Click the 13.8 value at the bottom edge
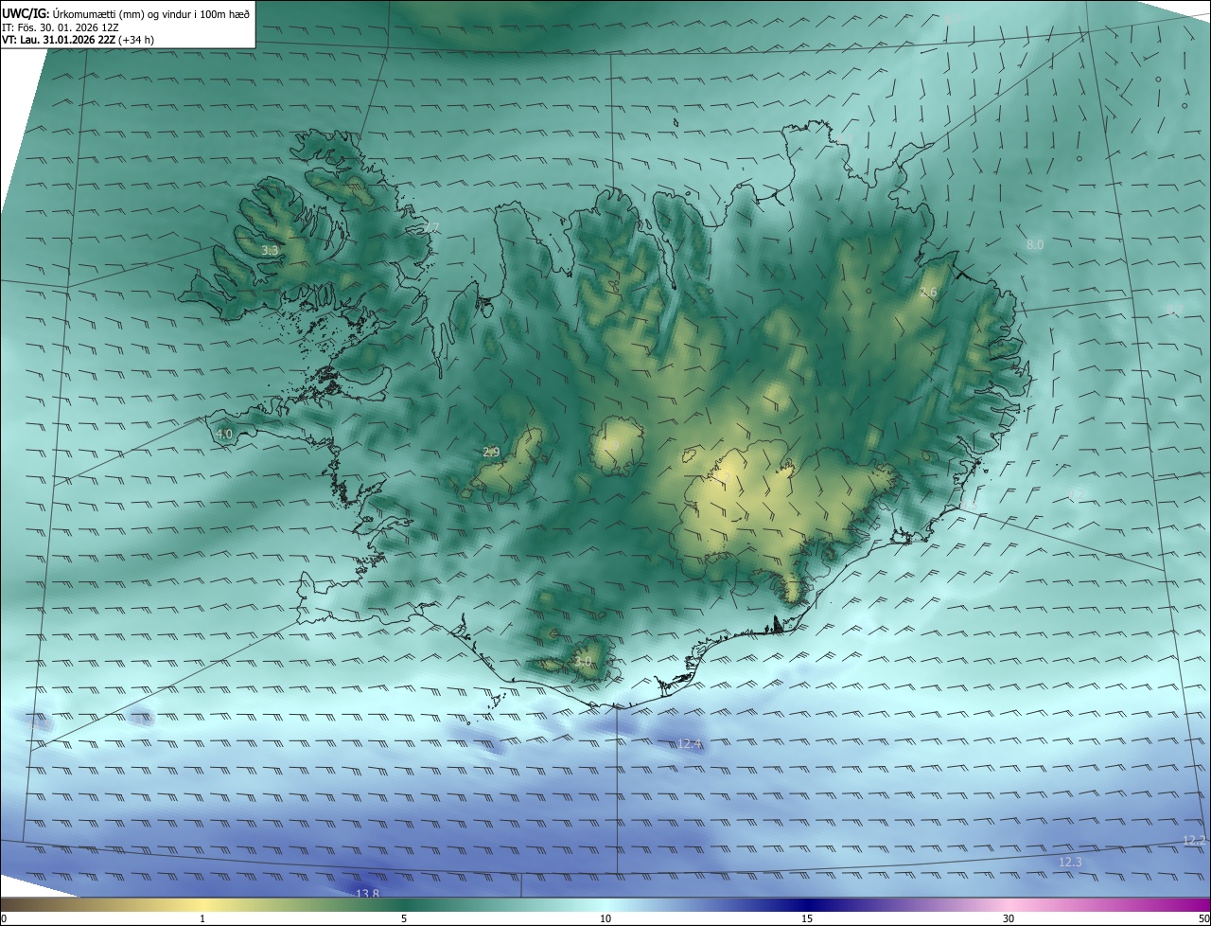Image resolution: width=1211 pixels, height=926 pixels. pyautogui.click(x=367, y=894)
